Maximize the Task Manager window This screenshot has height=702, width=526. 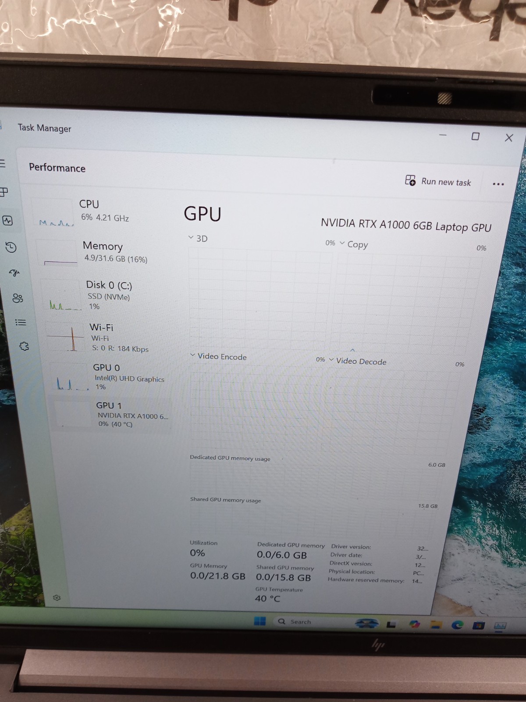[475, 136]
